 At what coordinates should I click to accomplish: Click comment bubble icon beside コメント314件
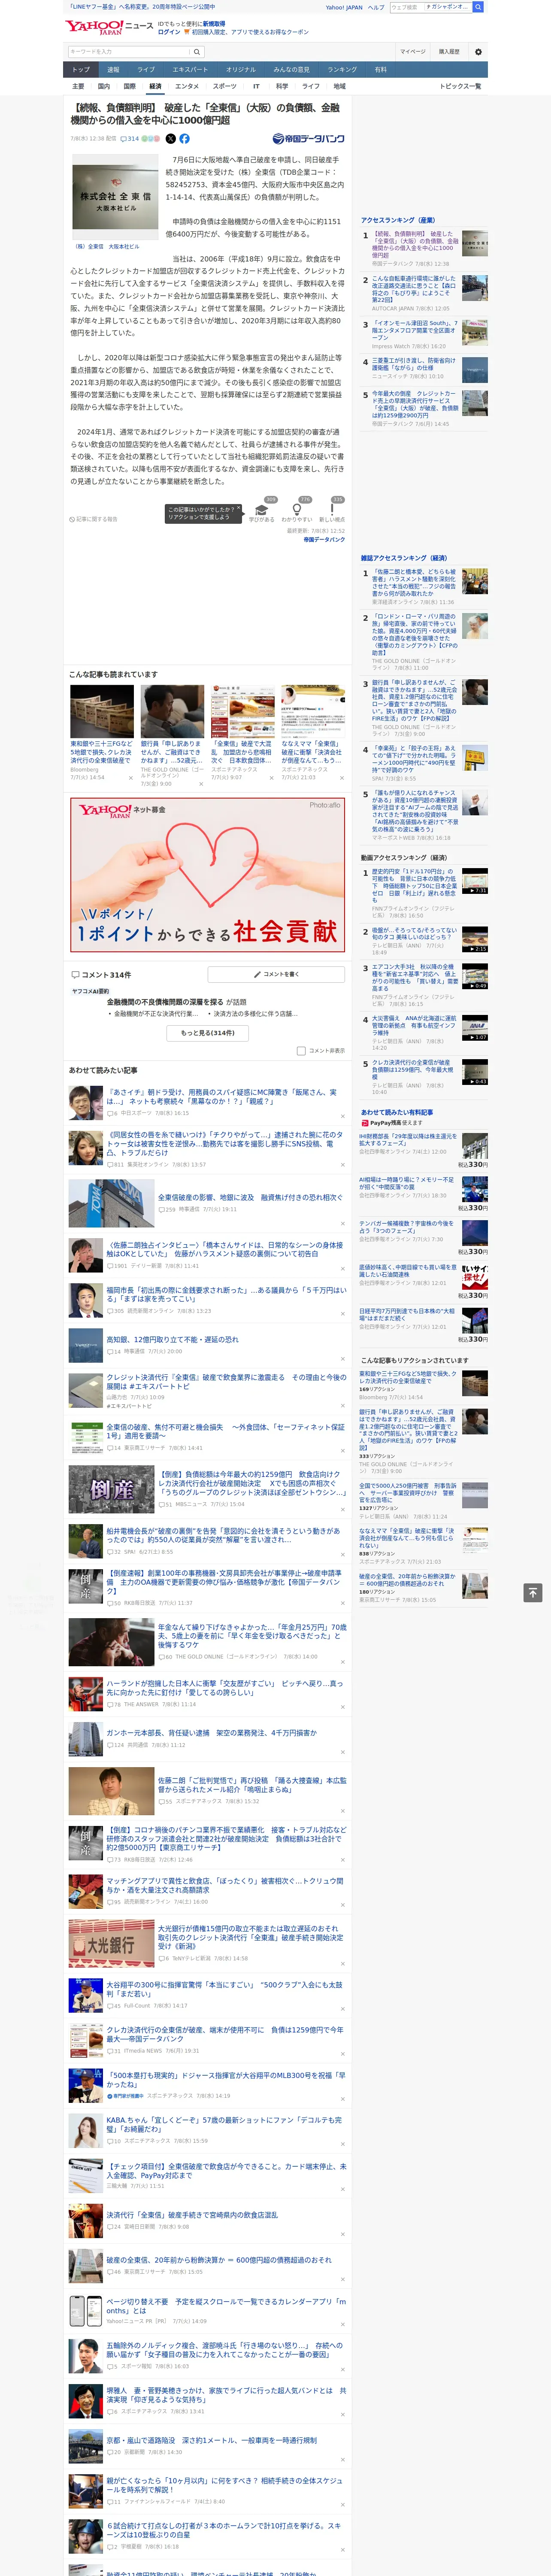(x=75, y=974)
